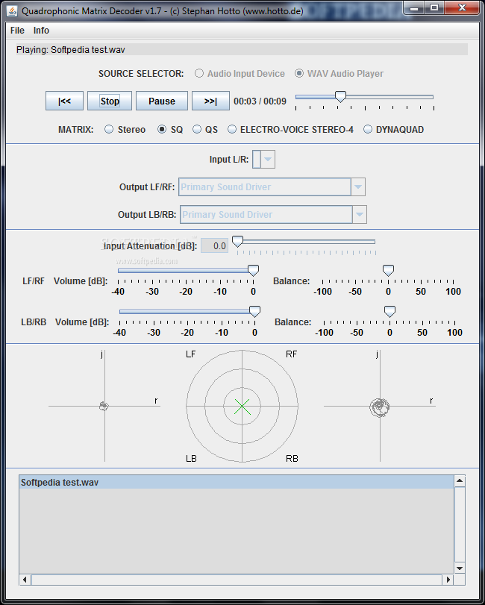Click the LF/RF Balance slider thumb
The width and height of the screenshot is (485, 605).
388,271
